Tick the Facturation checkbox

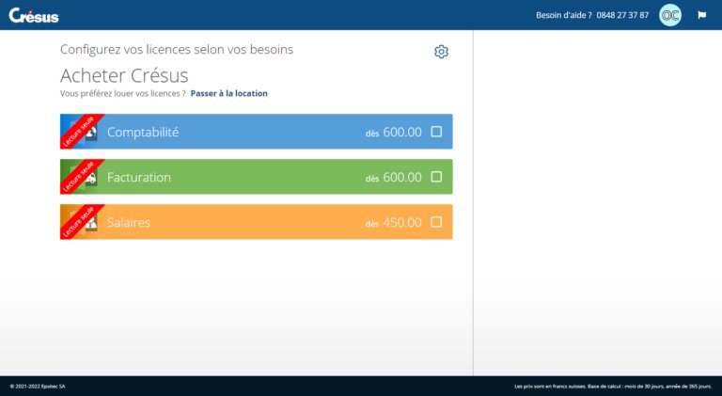436,177
